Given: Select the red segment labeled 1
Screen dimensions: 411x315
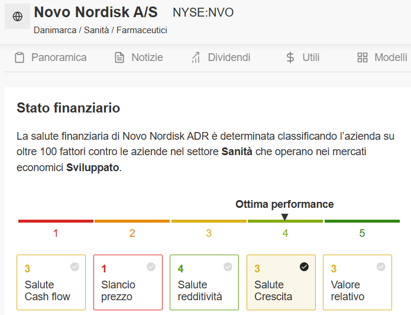Looking at the screenshot, I should pyautogui.click(x=56, y=221).
